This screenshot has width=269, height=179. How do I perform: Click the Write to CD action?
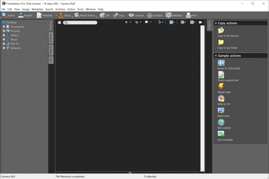[224, 100]
